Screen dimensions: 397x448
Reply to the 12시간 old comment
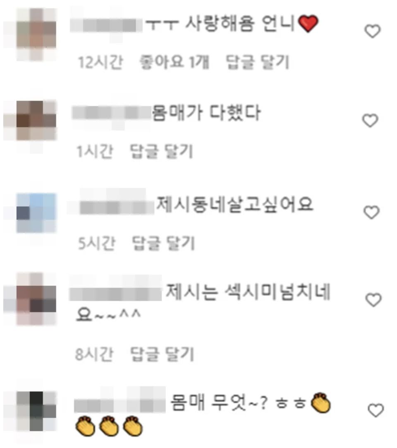tap(258, 62)
